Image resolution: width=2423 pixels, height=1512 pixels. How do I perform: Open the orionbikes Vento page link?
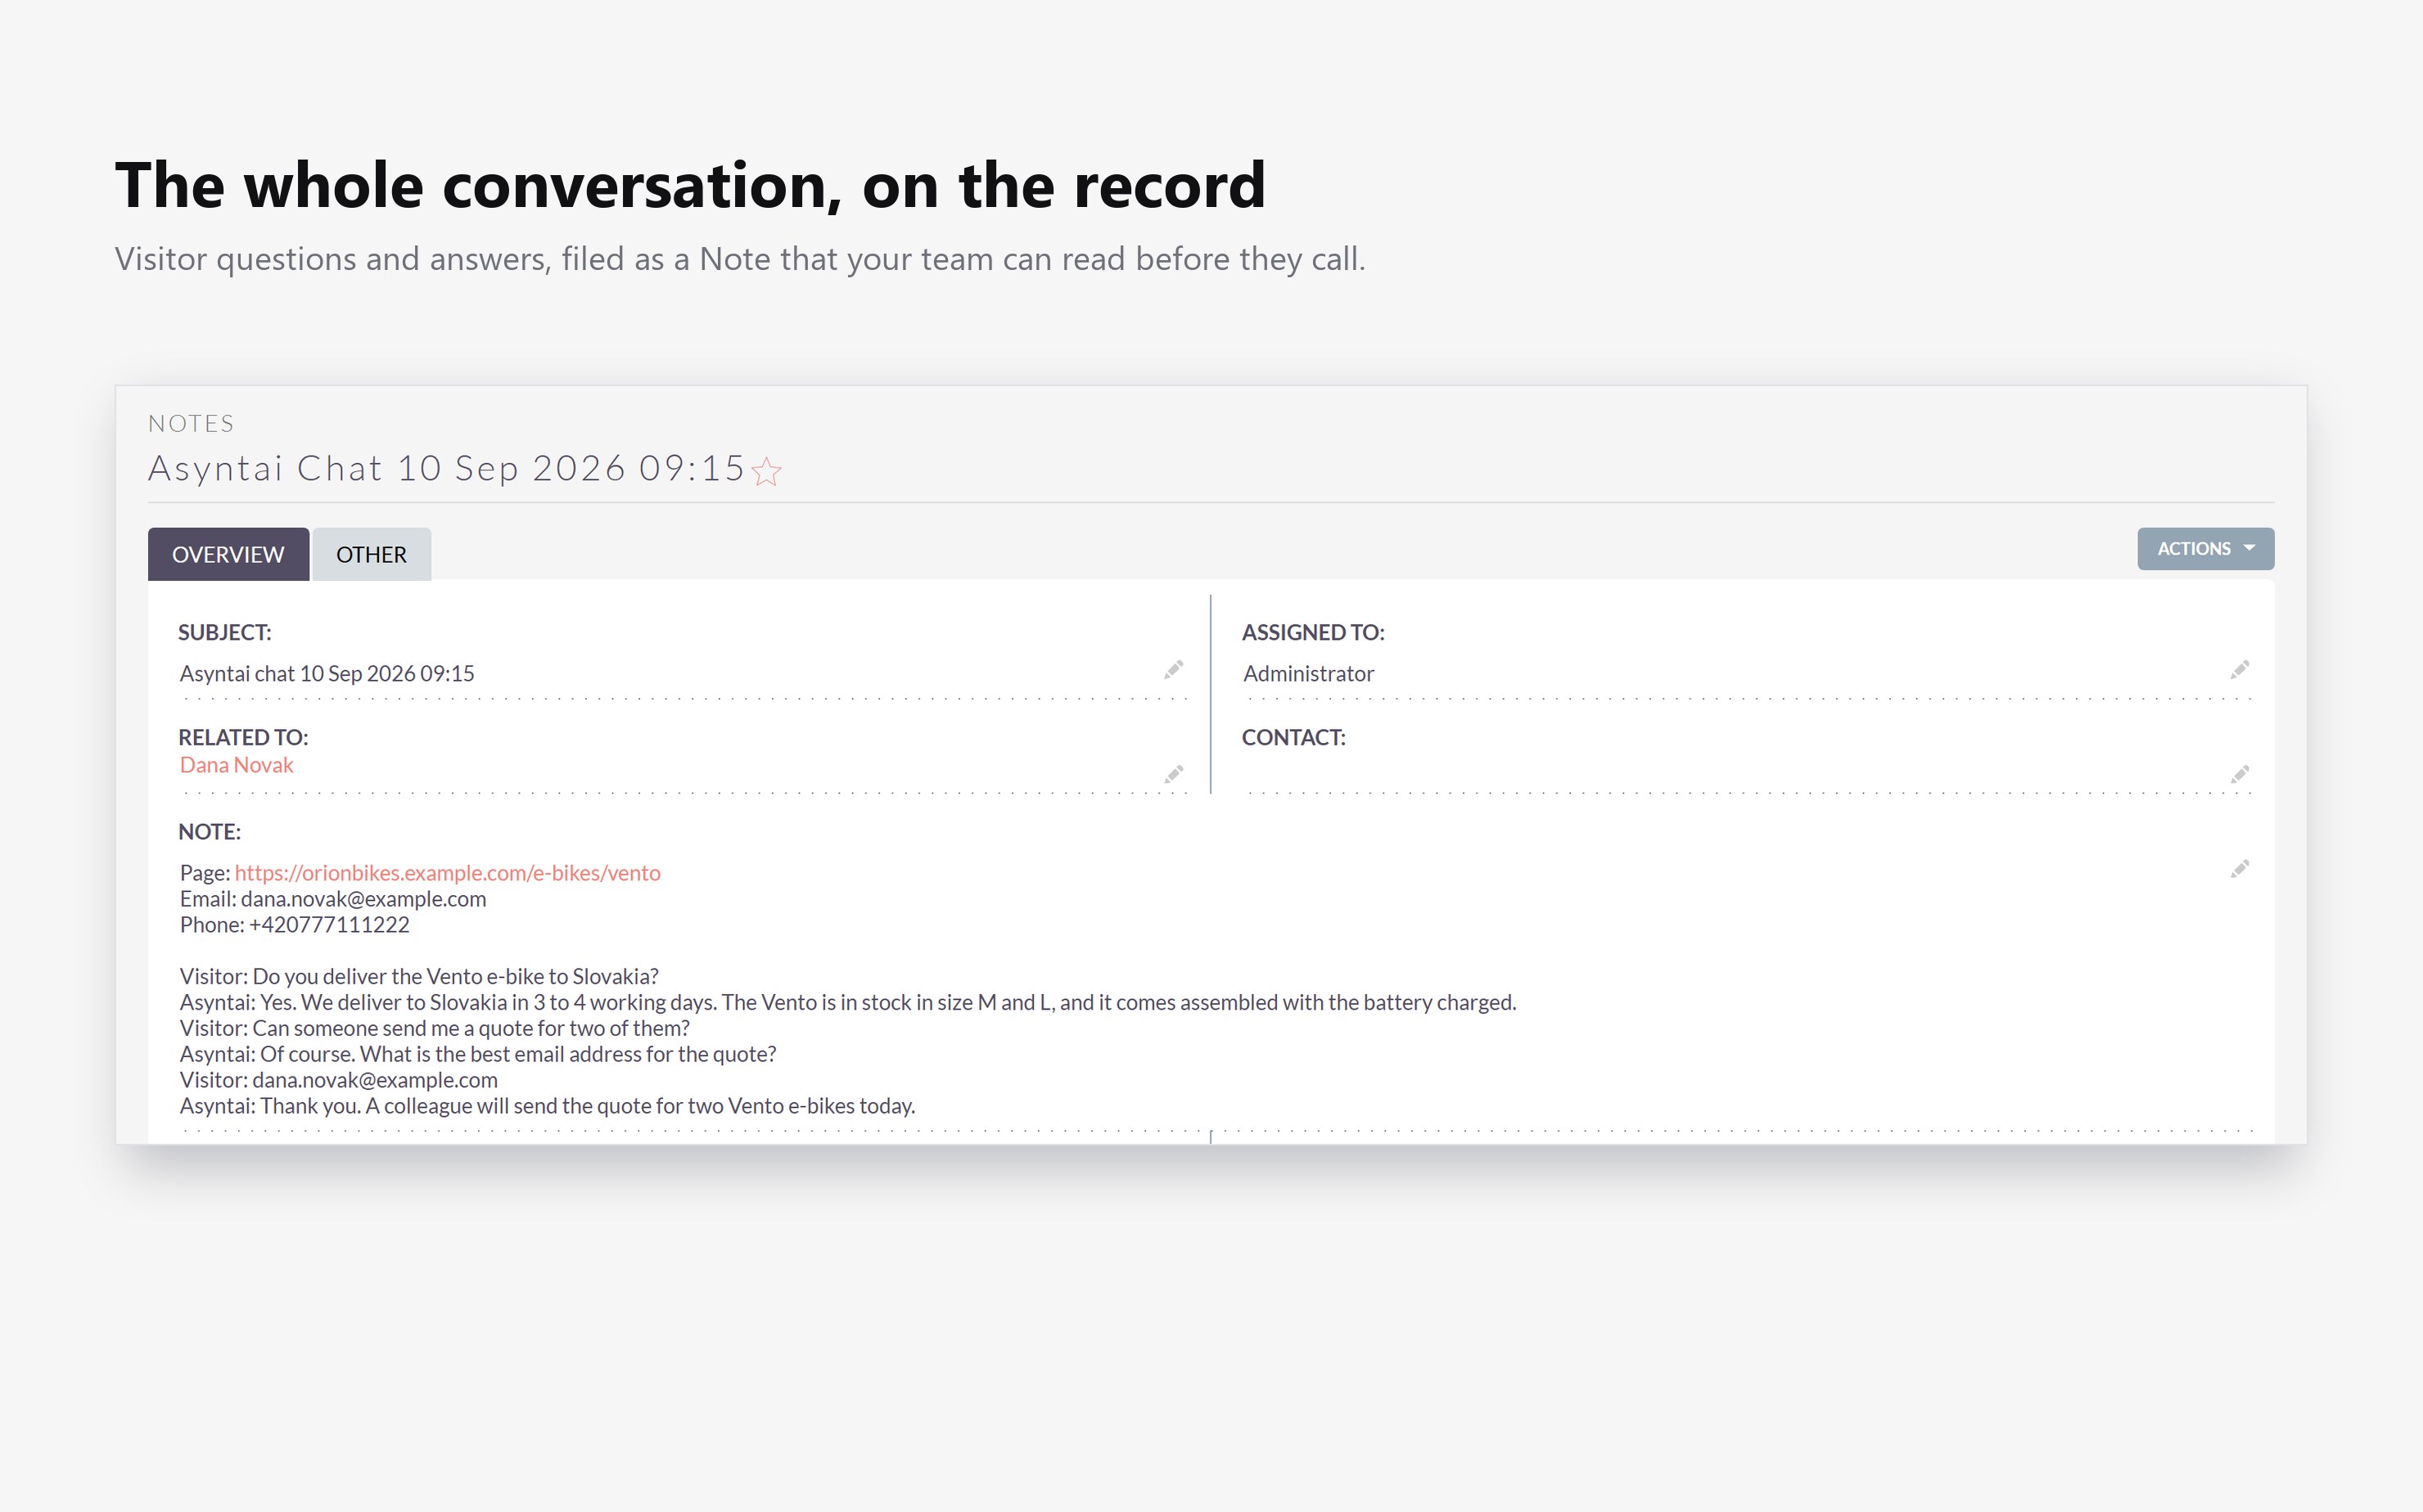[447, 873]
